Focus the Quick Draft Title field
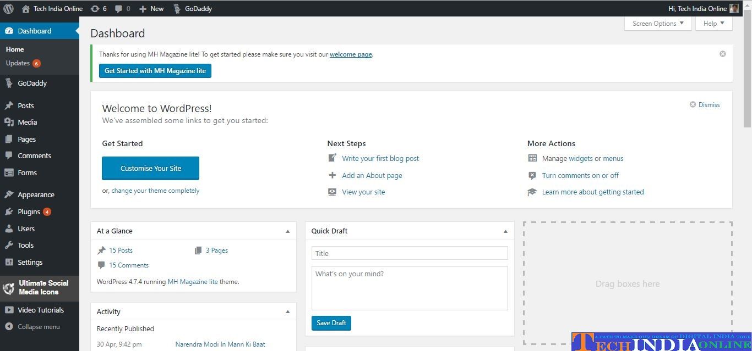The width and height of the screenshot is (752, 351). [x=410, y=253]
